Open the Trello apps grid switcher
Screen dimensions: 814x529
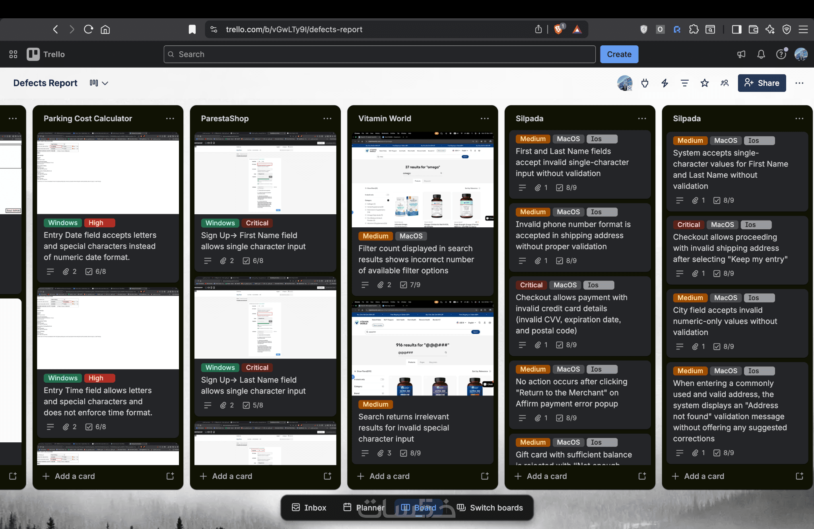(x=13, y=54)
